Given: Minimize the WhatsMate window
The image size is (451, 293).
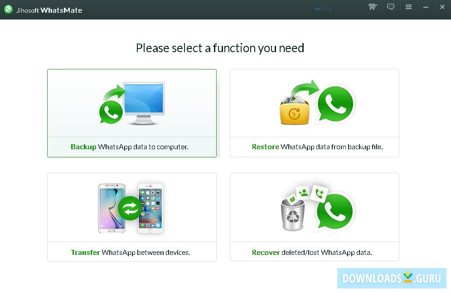Looking at the screenshot, I should tap(426, 7).
